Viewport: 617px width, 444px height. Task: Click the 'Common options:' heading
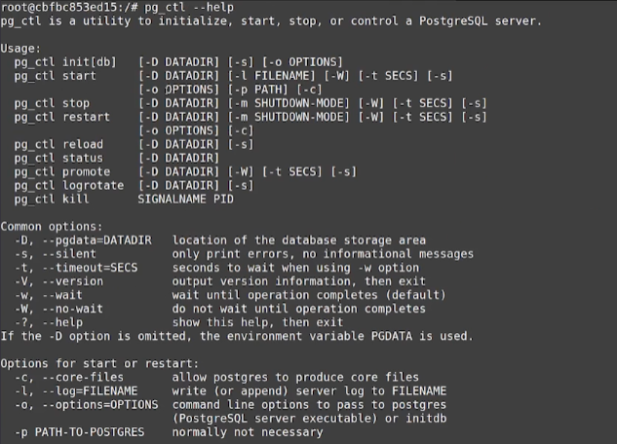tap(52, 227)
